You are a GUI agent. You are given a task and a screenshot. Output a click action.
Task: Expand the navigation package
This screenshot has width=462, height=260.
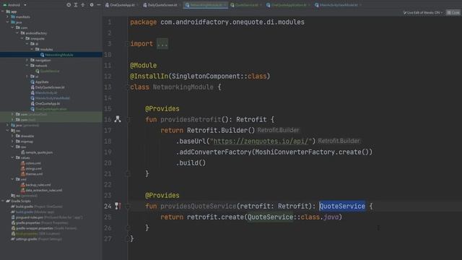(x=27, y=60)
